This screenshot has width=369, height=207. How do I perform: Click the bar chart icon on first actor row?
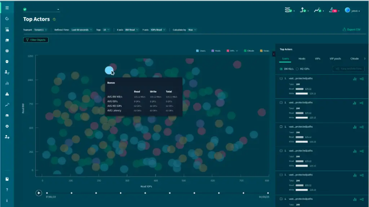[355, 79]
